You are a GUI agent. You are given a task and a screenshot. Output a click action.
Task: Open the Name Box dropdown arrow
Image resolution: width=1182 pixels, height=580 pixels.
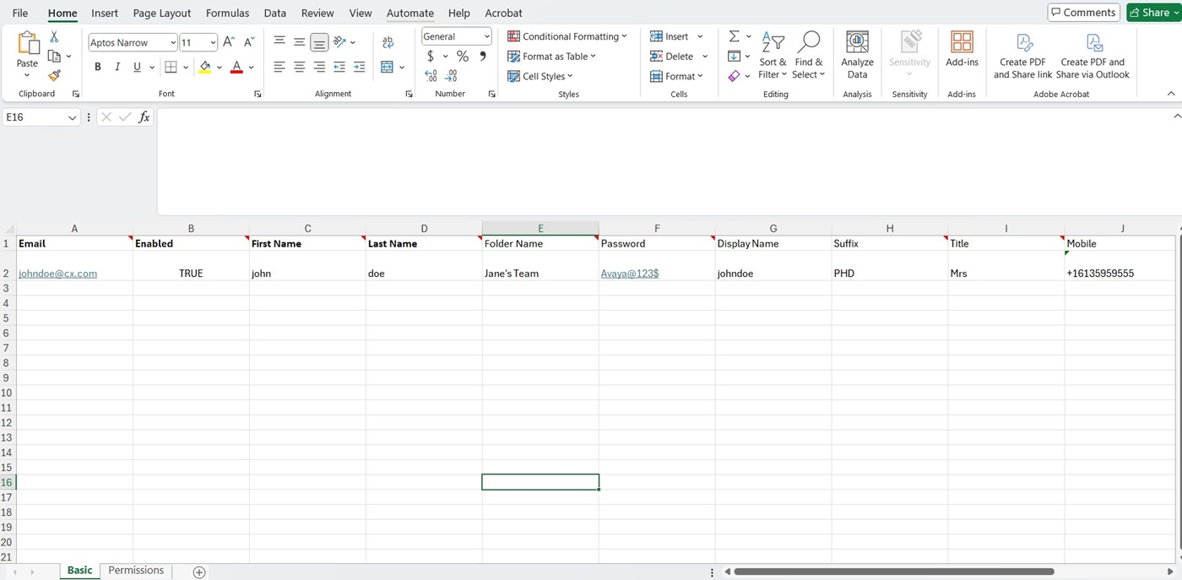point(73,118)
